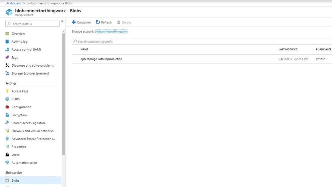The width and height of the screenshot is (332, 187).
Task: Click the scroll-up arrow of sidebar scrollbar
Action: point(64,31)
